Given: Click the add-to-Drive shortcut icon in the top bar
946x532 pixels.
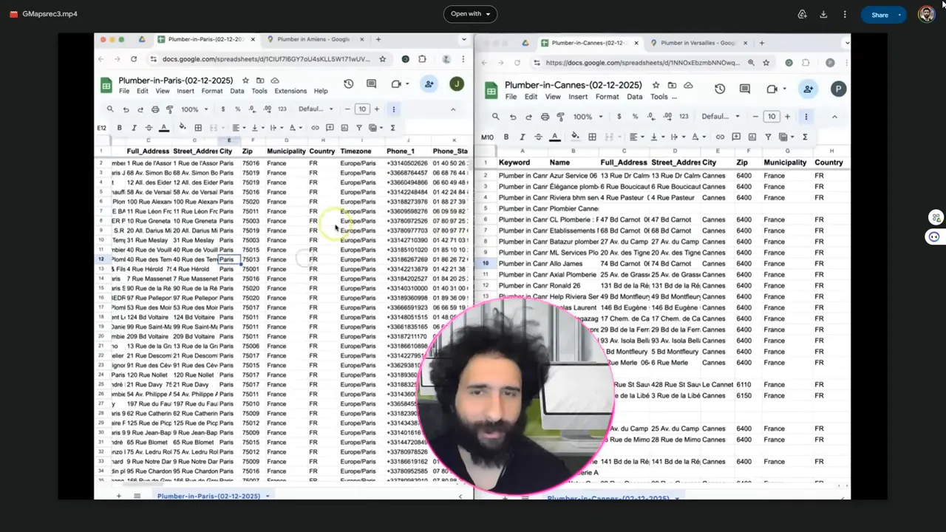Looking at the screenshot, I should click(x=802, y=14).
